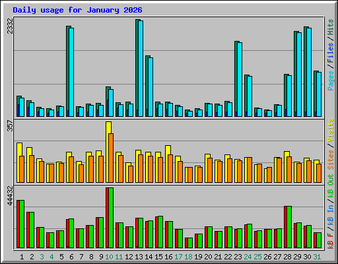Click day 28 on the x-axis
This screenshot has width=338, height=264.
click(x=287, y=257)
